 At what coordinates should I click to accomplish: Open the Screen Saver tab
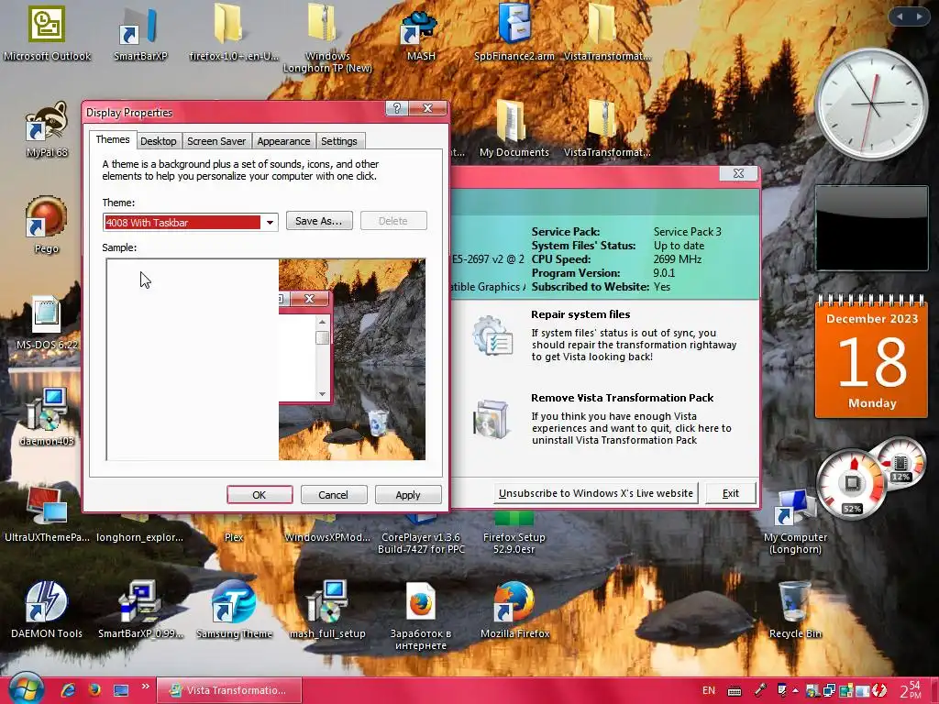(x=216, y=141)
